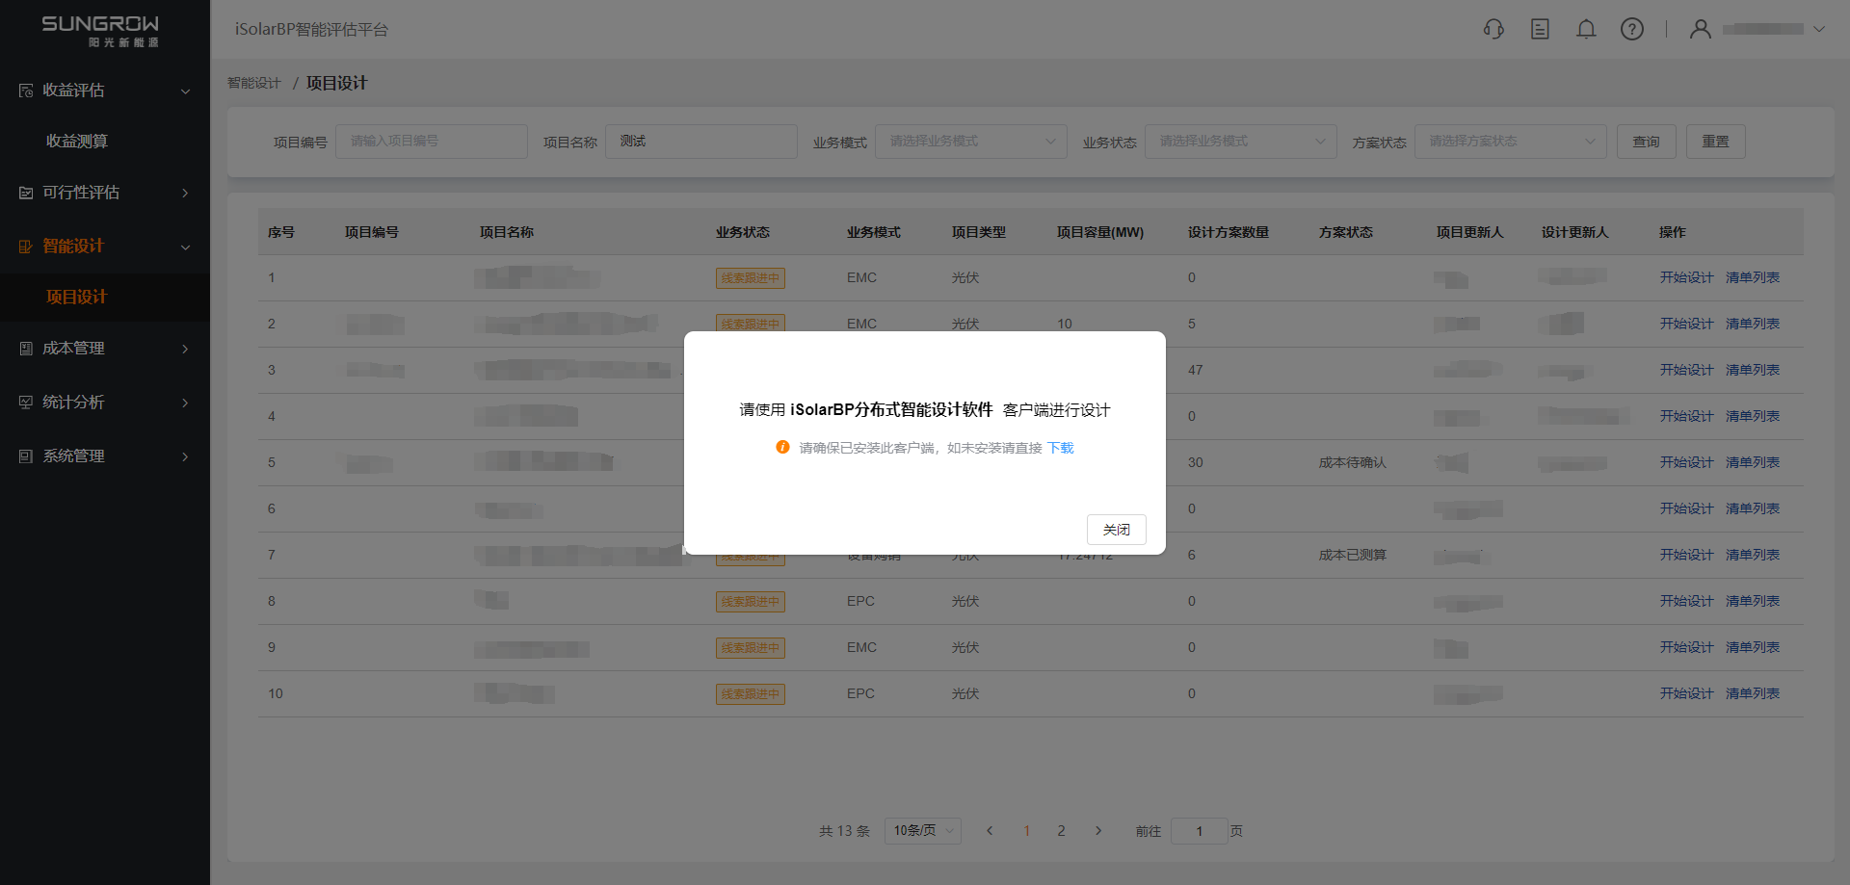
Task: Click the 系统管理 sidebar icon
Action: pyautogui.click(x=26, y=456)
